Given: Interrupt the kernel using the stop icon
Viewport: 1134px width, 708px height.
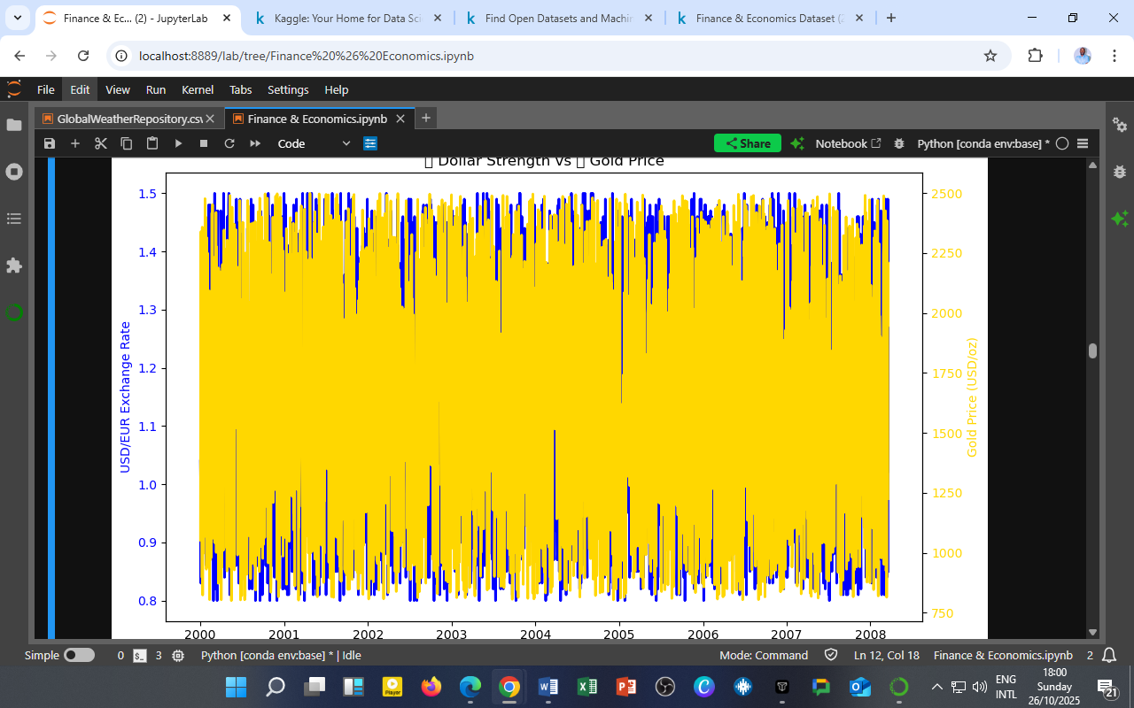Looking at the screenshot, I should [x=204, y=143].
